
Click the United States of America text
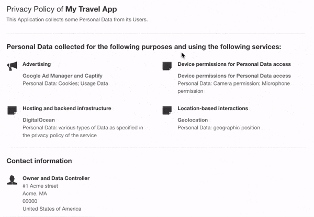click(x=52, y=209)
